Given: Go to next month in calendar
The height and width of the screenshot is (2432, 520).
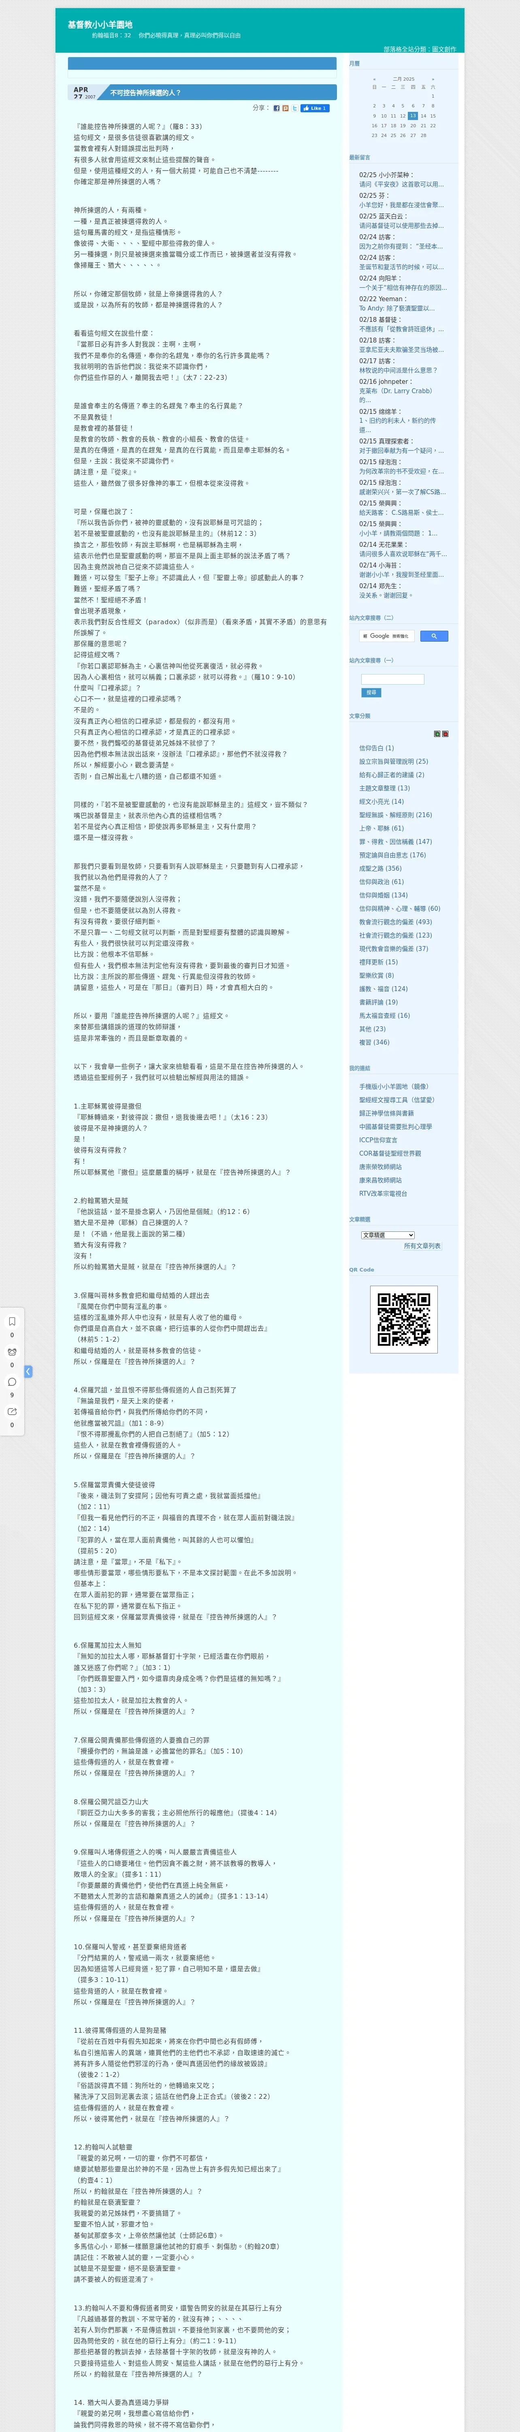Looking at the screenshot, I should click(x=433, y=79).
